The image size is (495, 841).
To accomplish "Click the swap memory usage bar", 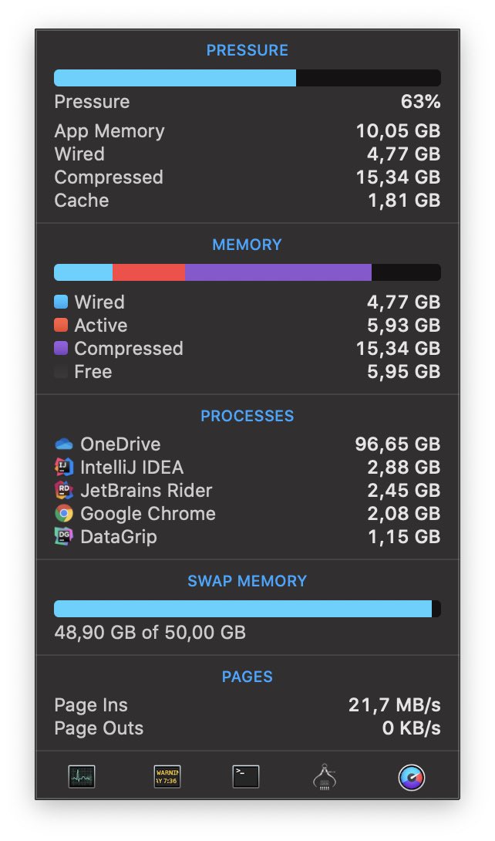I will (247, 609).
